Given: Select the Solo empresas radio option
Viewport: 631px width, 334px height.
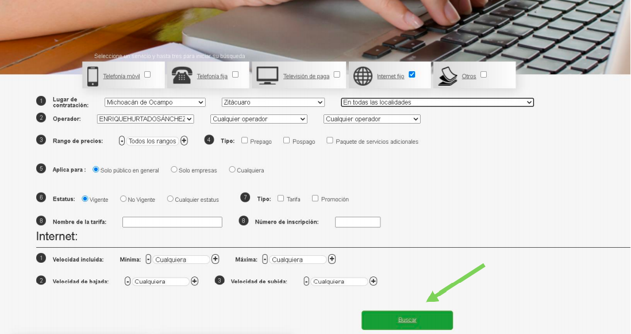Looking at the screenshot, I should click(x=174, y=170).
